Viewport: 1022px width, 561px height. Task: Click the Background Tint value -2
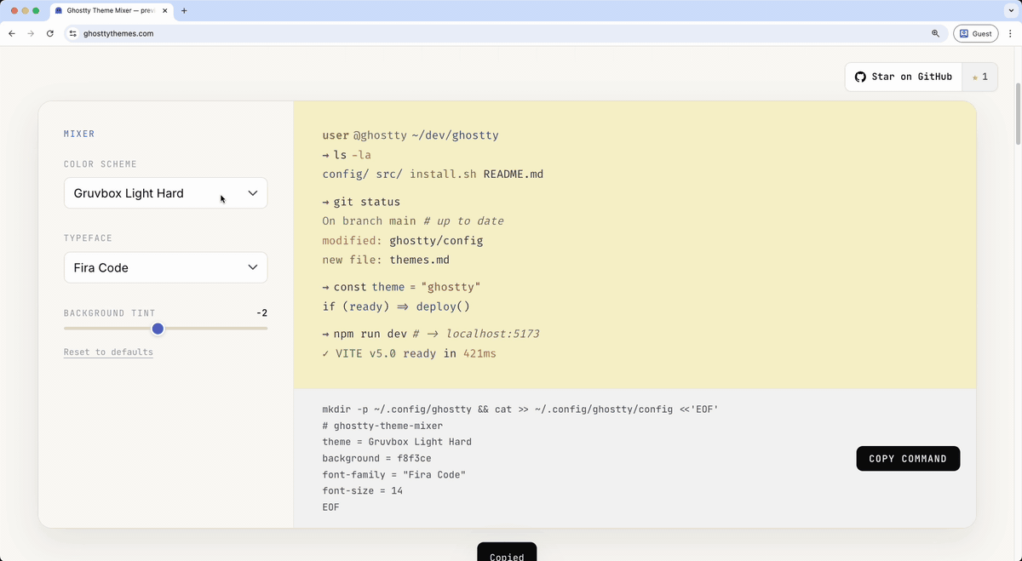[261, 313]
